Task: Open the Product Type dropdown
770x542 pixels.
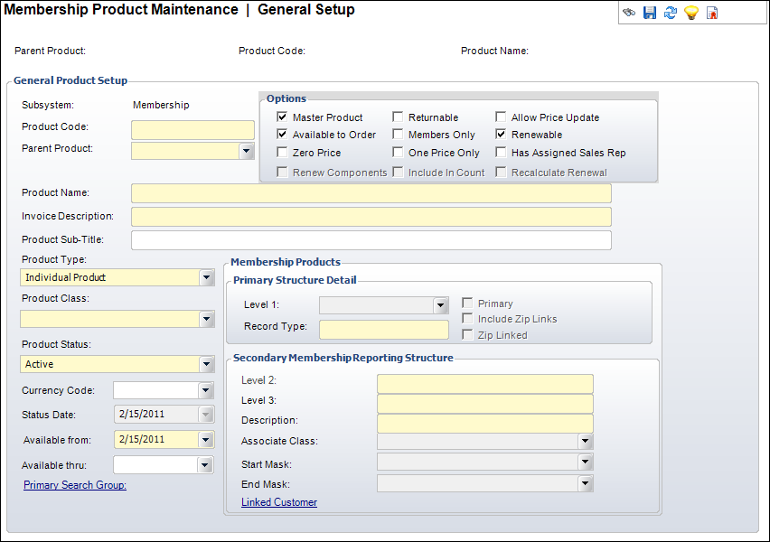Action: pyautogui.click(x=206, y=277)
